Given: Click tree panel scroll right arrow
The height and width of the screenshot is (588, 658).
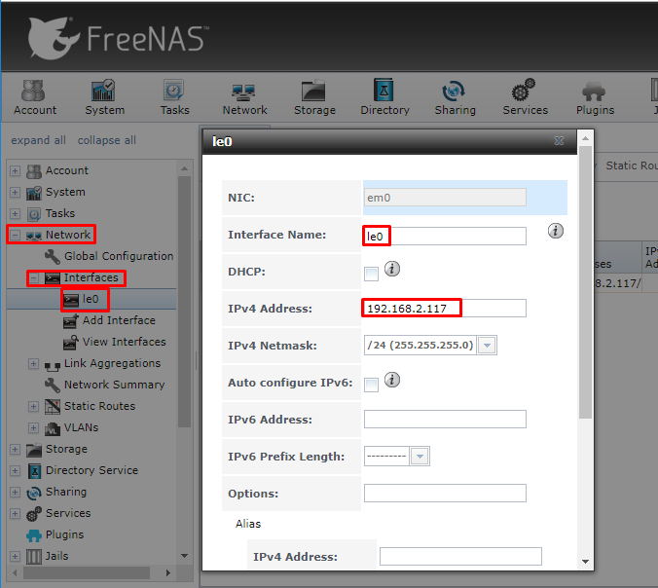Looking at the screenshot, I should pyautogui.click(x=167, y=572).
